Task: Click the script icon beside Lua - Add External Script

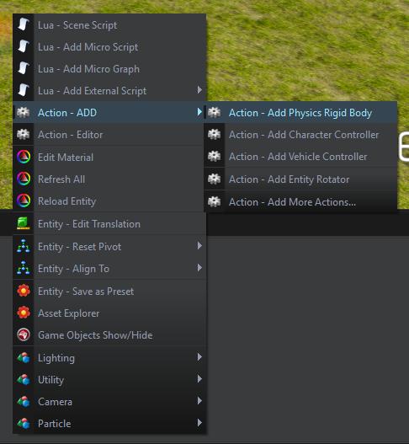Action: click(24, 90)
